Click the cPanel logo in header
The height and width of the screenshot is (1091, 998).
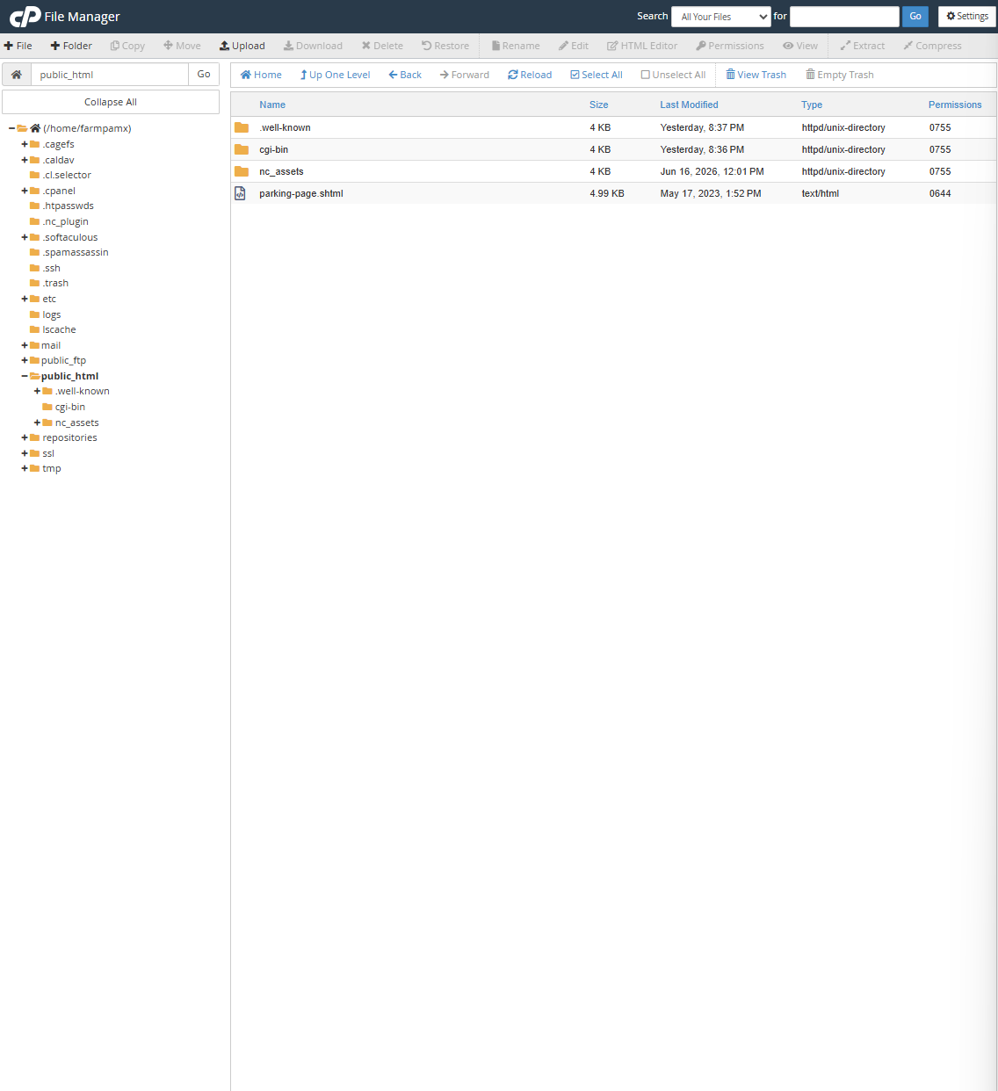[x=25, y=17]
